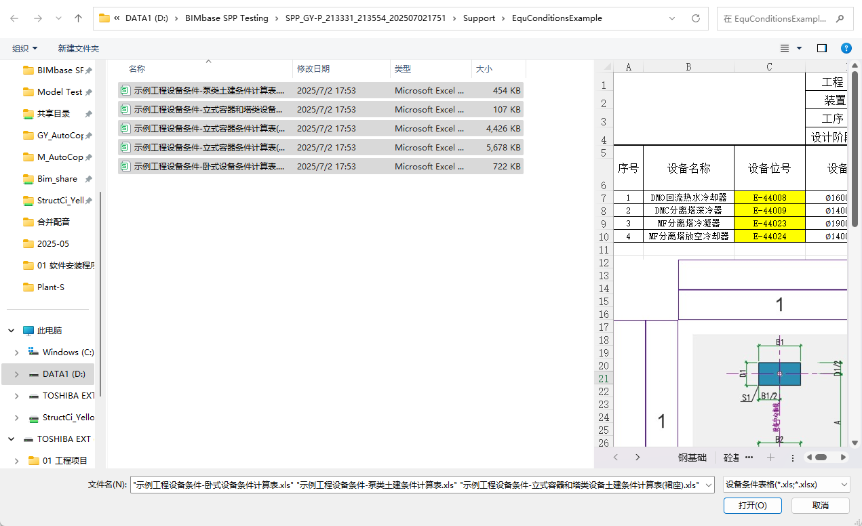Click the Windows (C:) drive
The image size is (862, 526).
coord(68,352)
